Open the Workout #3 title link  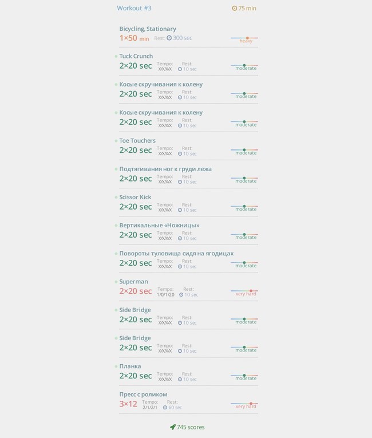[x=134, y=8]
